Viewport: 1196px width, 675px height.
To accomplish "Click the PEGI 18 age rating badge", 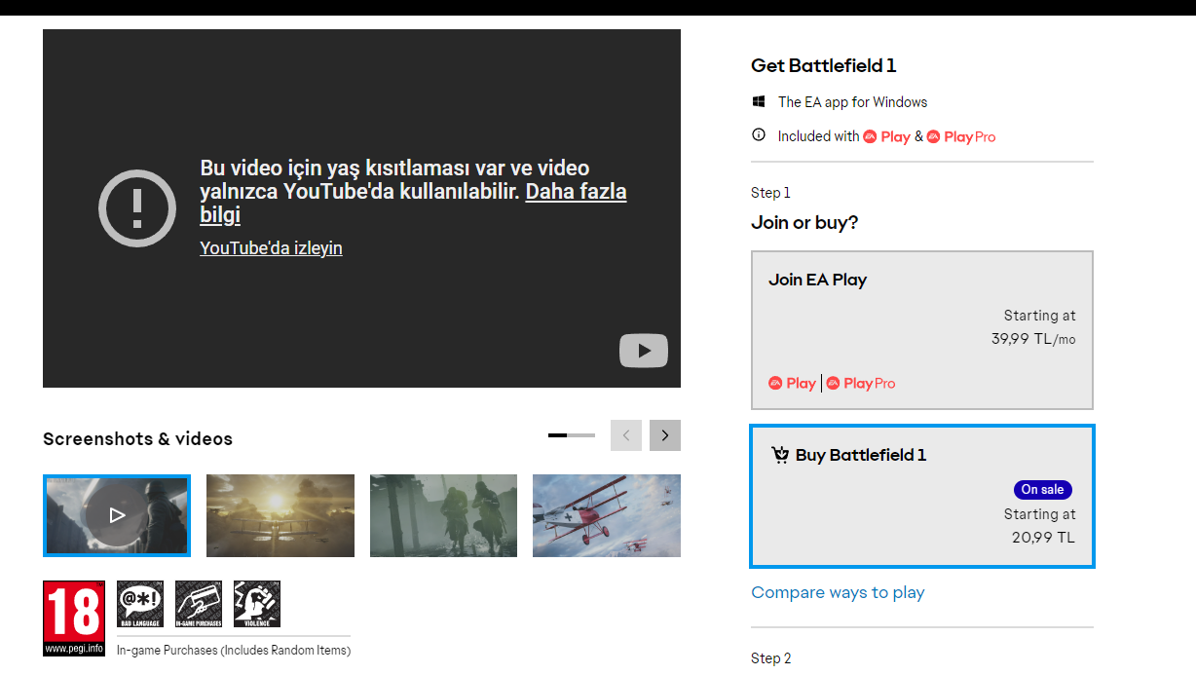I will coord(74,618).
